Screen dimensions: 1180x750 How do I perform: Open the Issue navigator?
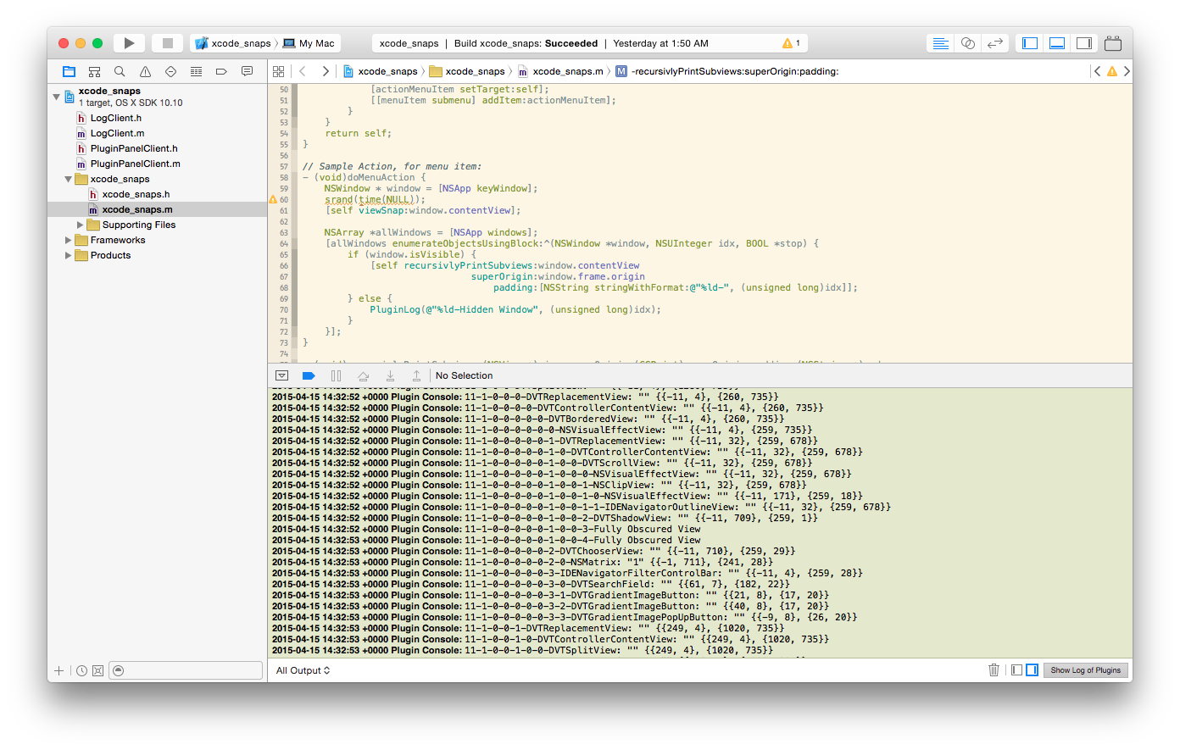(145, 71)
